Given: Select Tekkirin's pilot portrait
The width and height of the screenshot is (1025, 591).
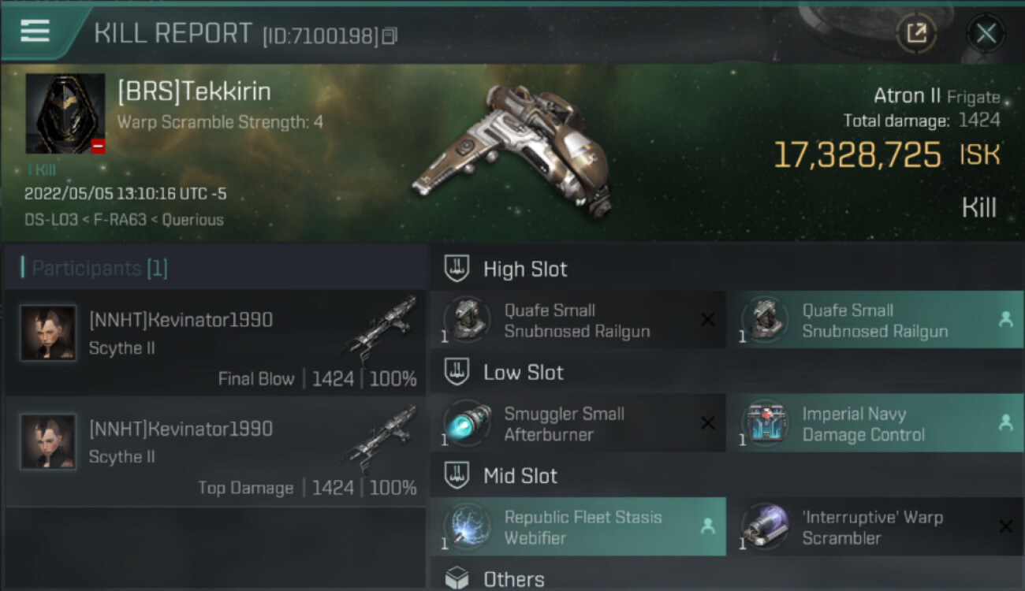Looking at the screenshot, I should (x=65, y=113).
